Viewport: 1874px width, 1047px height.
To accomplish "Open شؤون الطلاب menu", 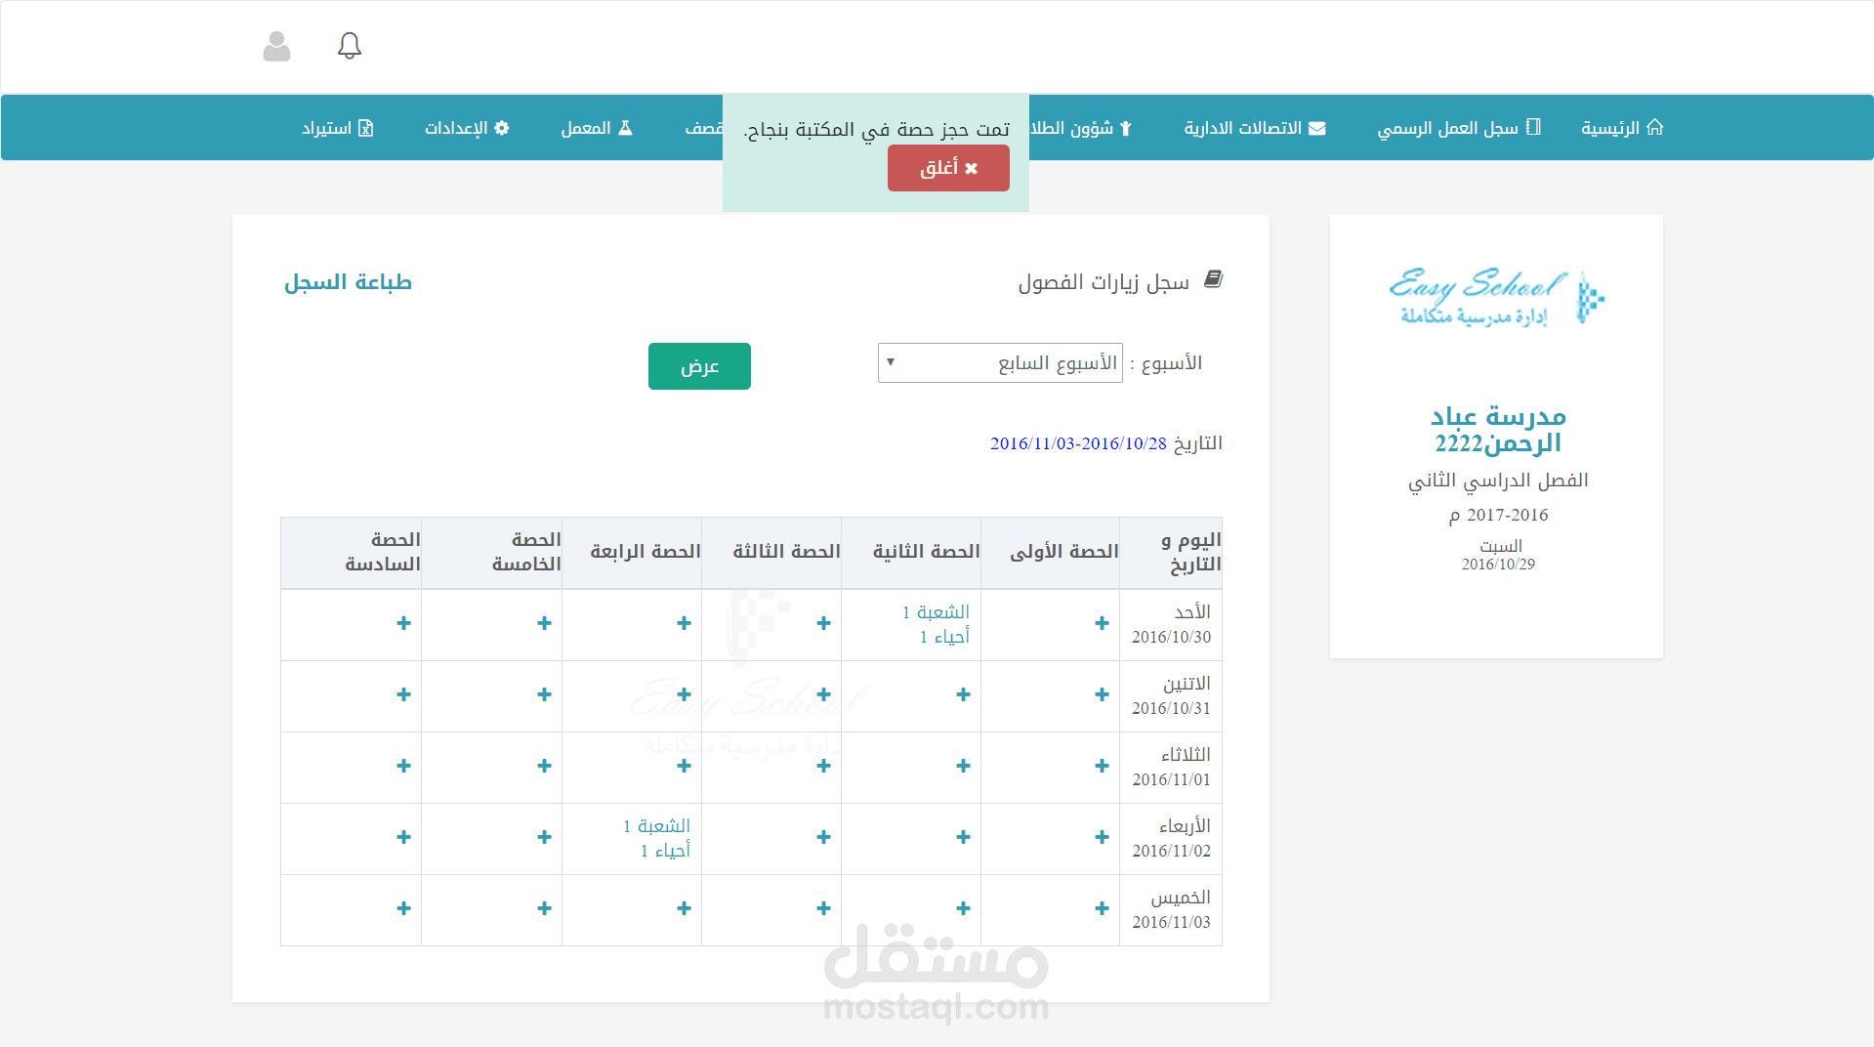I will tap(1081, 128).
